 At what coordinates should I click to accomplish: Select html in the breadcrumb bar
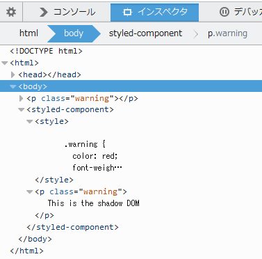pyautogui.click(x=28, y=33)
